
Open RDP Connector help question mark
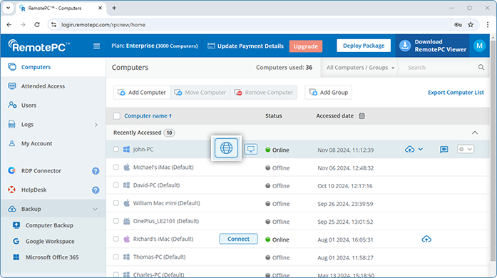pos(96,171)
